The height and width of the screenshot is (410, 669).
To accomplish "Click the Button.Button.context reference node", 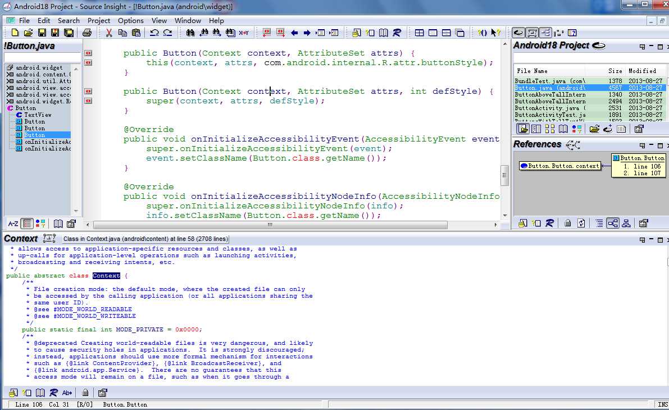I will pos(560,166).
